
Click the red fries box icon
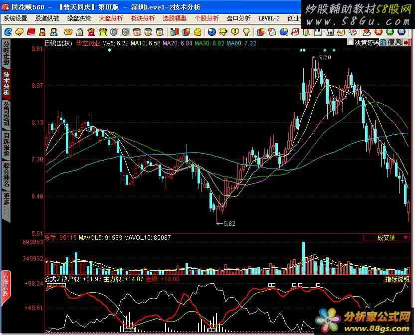pos(91,32)
